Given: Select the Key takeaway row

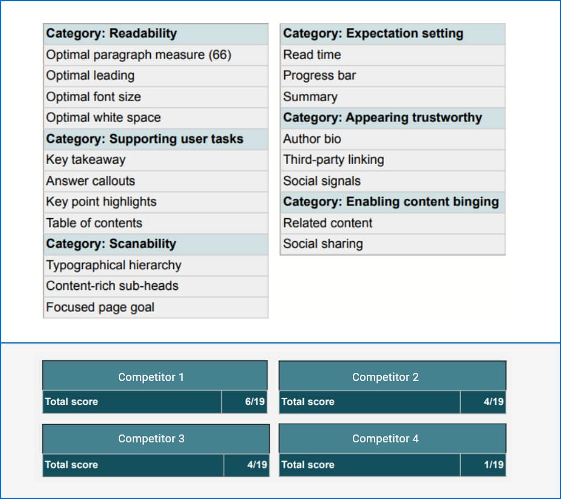Looking at the screenshot, I should pyautogui.click(x=155, y=160).
